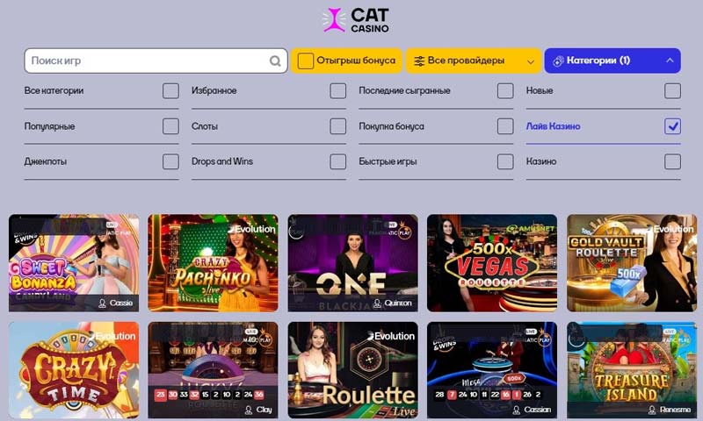703x421 pixels.
Task: Choose the Популярные category label
Action: pos(50,126)
